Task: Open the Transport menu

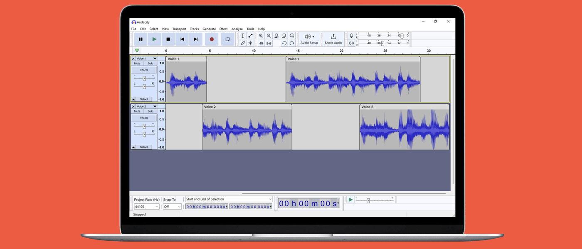Action: coord(180,29)
